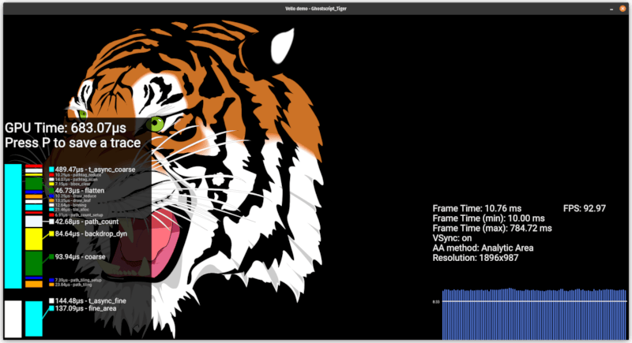Click the green legend square beside coarse

click(51, 256)
